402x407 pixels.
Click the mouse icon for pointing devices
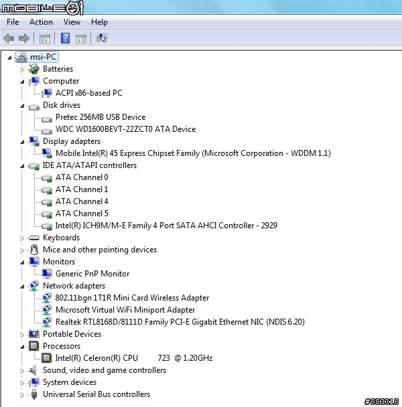(34, 250)
